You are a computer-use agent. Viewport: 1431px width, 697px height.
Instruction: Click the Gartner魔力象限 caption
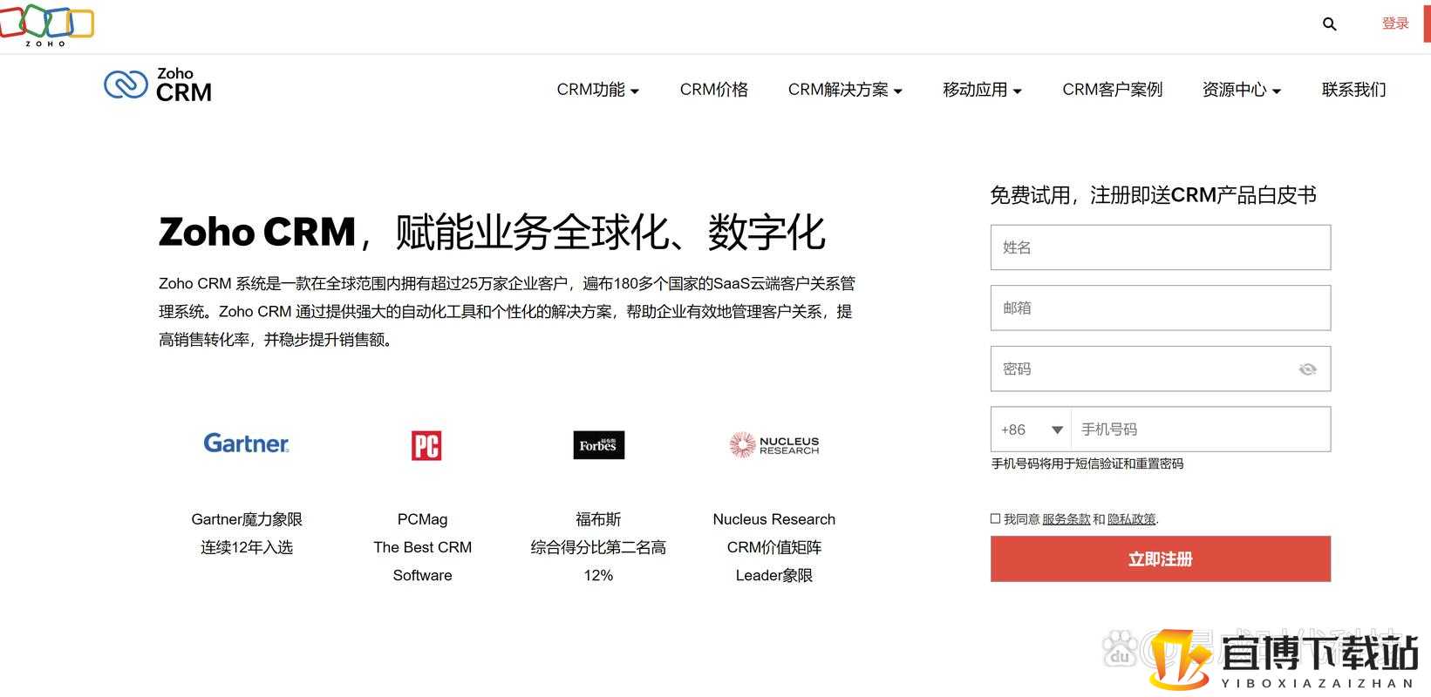(247, 519)
